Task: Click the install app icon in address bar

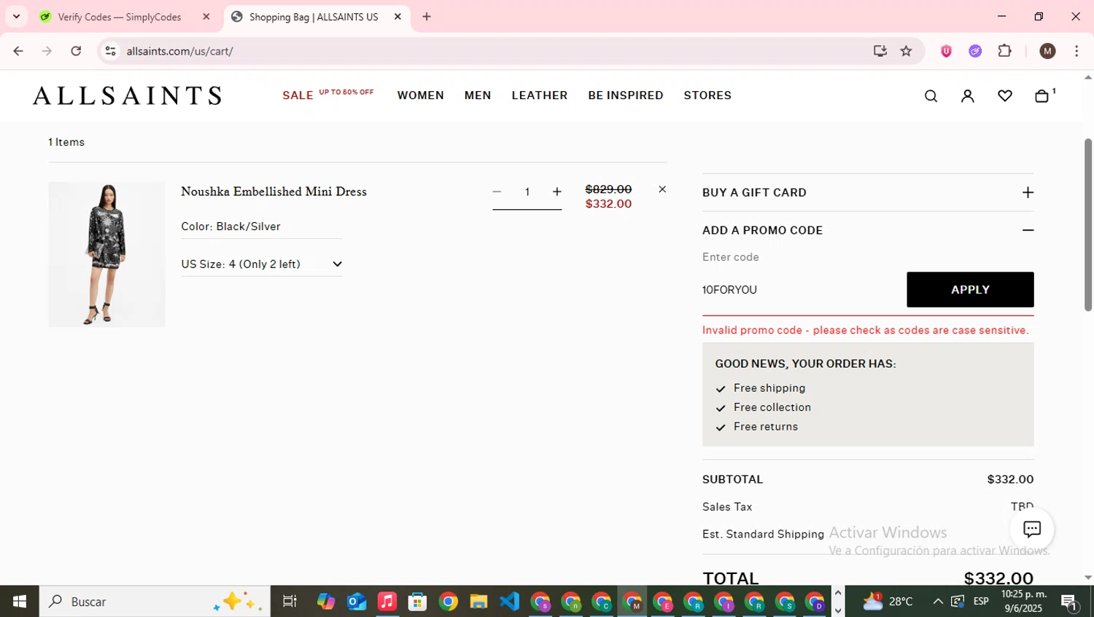Action: coord(880,51)
